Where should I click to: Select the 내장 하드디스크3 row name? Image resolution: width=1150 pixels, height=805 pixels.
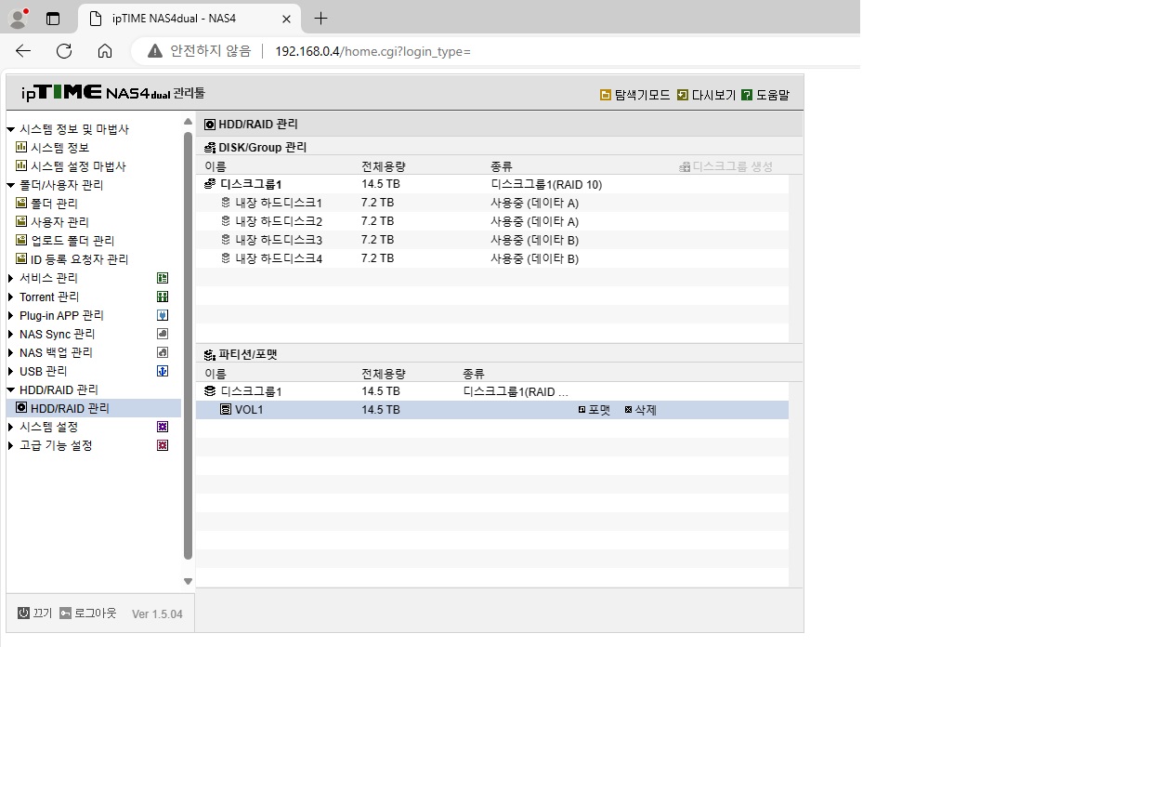pyautogui.click(x=279, y=240)
